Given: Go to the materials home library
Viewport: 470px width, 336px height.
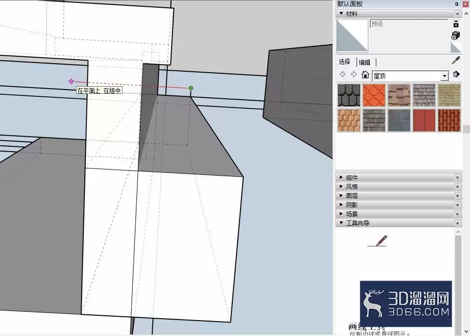Looking at the screenshot, I should [x=365, y=75].
